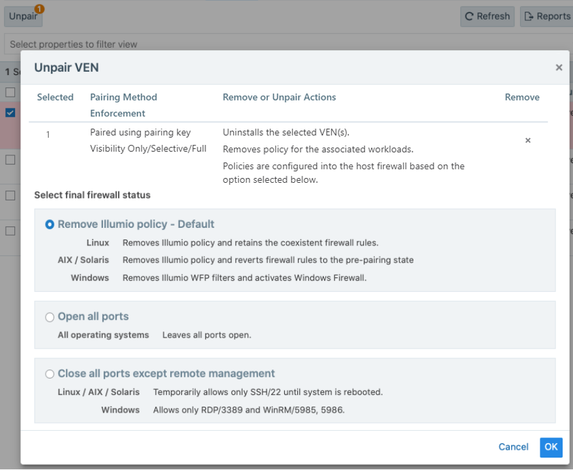Click the Leaves all ports open description
Screen dimensions: 573x470
coord(207,335)
